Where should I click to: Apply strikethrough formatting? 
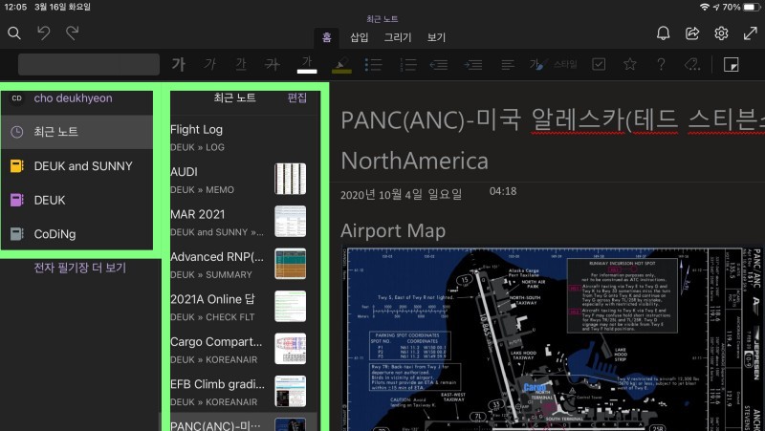click(x=273, y=64)
